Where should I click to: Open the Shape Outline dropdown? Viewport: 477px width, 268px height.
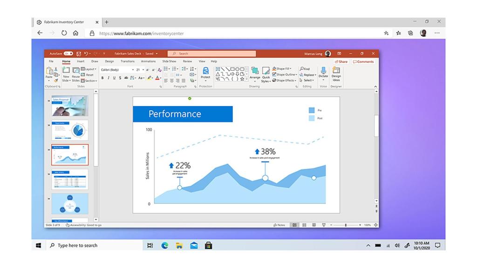pos(285,74)
